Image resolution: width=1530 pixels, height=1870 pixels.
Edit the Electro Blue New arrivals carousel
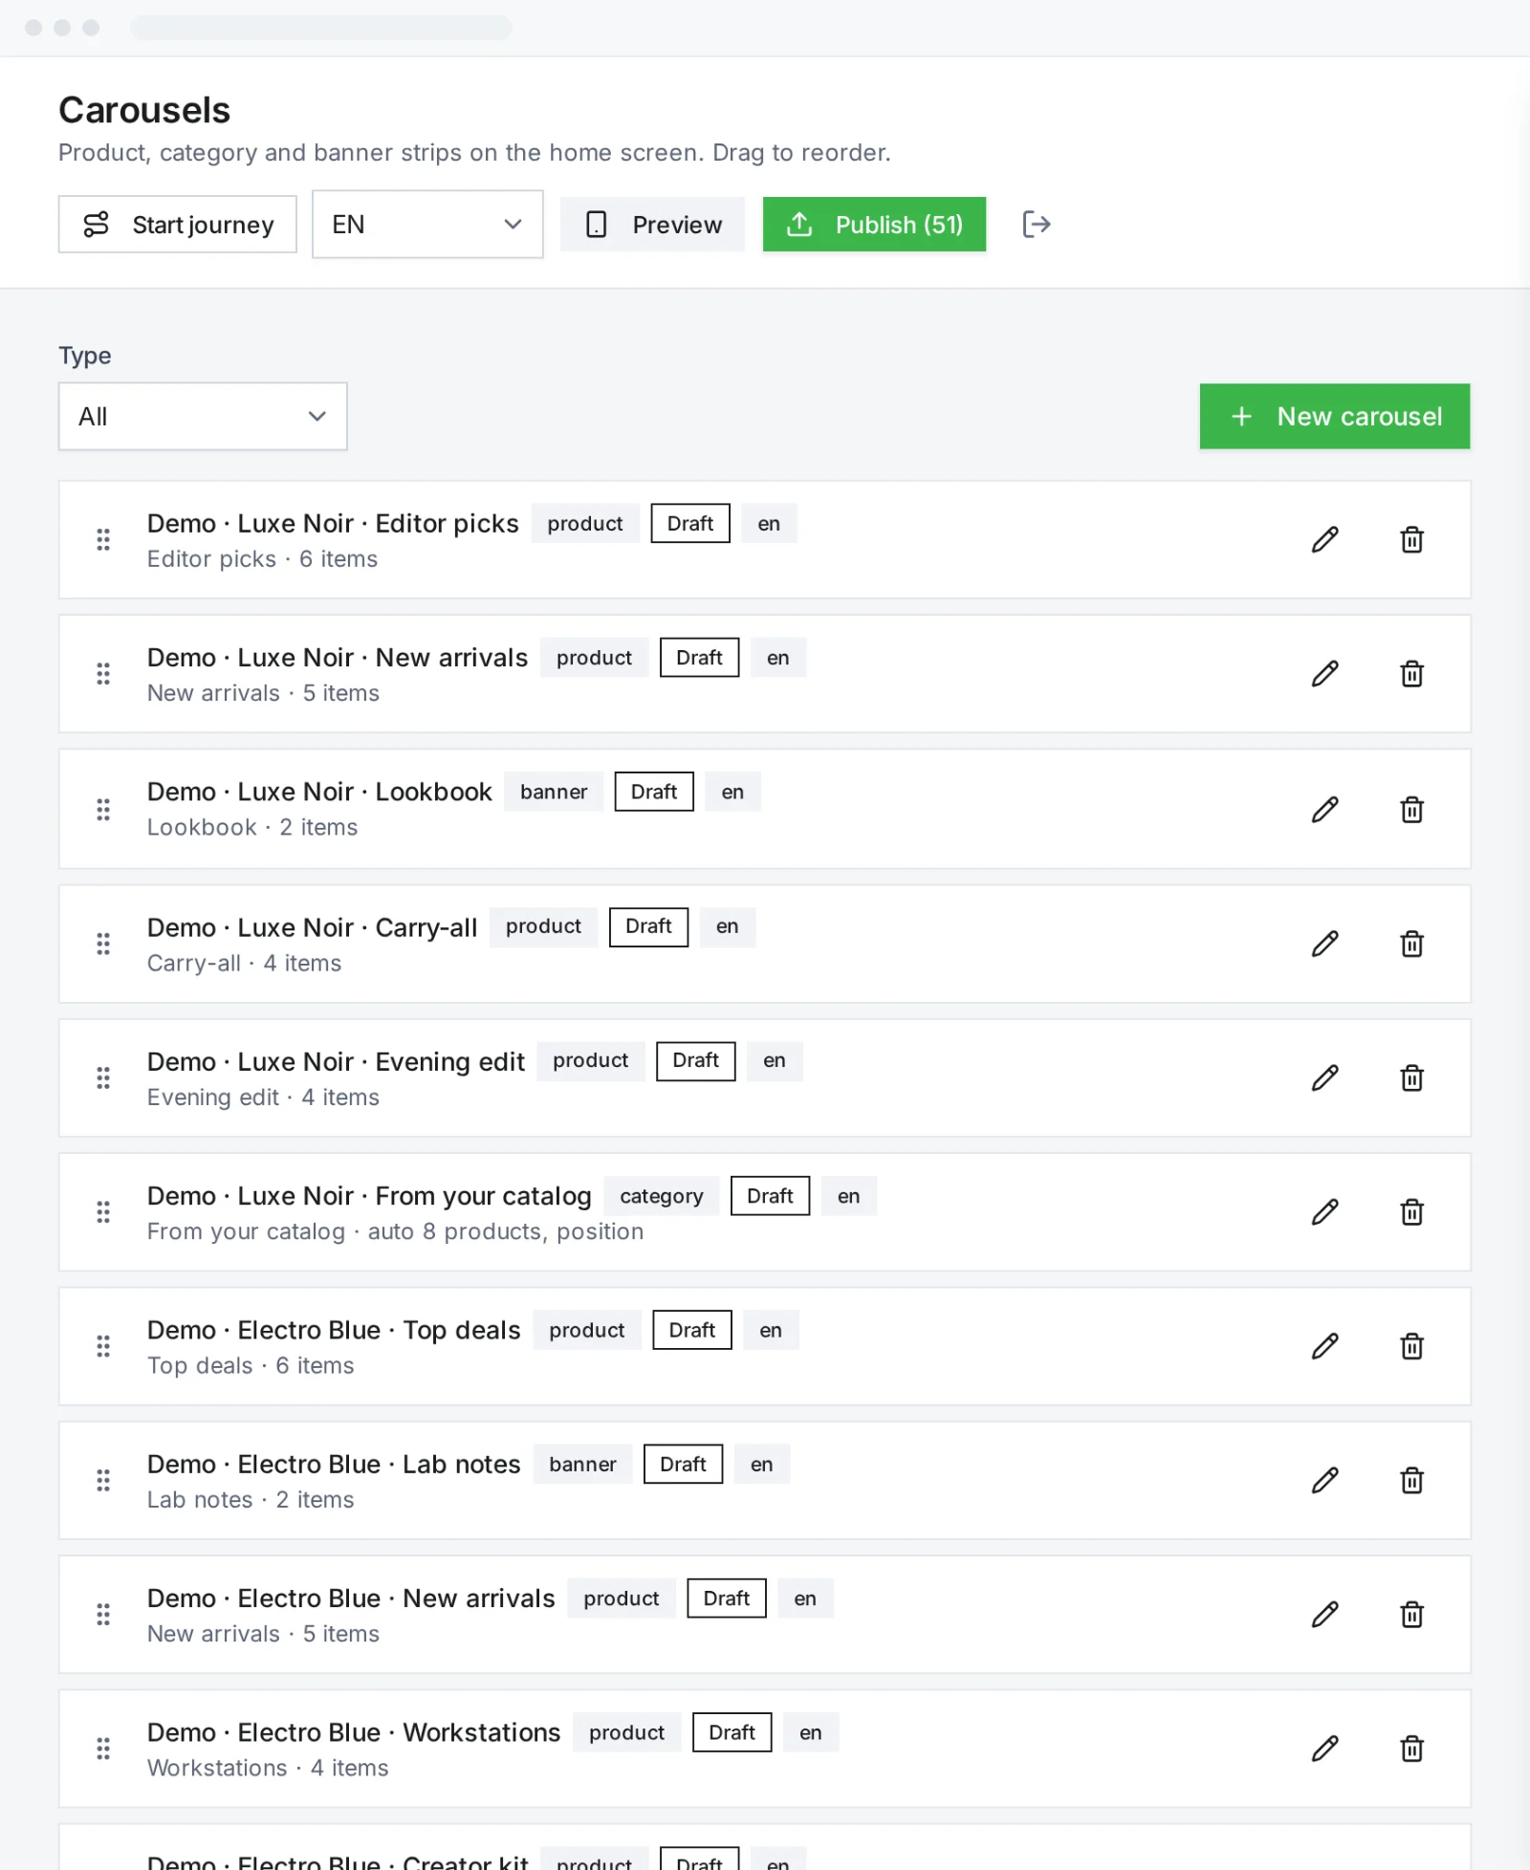1324,1615
